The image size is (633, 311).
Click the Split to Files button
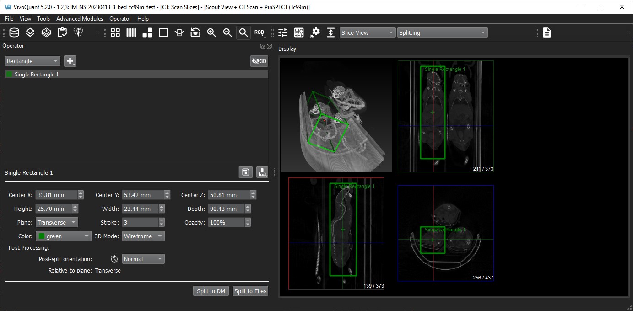click(x=250, y=291)
